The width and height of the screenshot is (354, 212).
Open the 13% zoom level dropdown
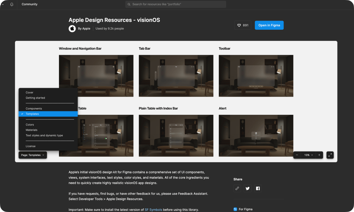tap(308, 155)
